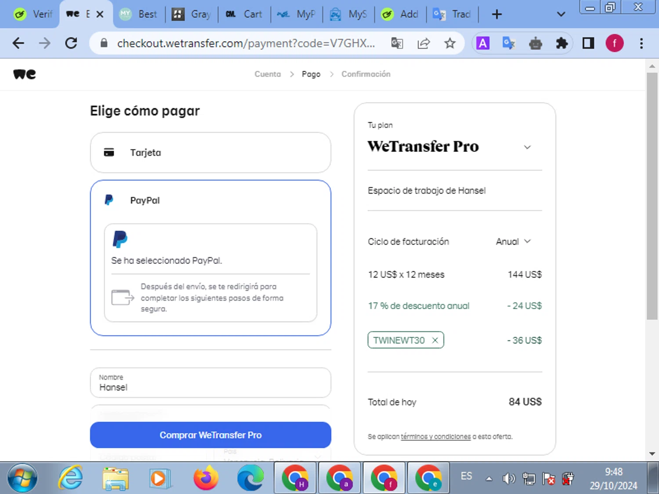Launch Internet Explorer from the taskbar
The width and height of the screenshot is (659, 494).
71,478
